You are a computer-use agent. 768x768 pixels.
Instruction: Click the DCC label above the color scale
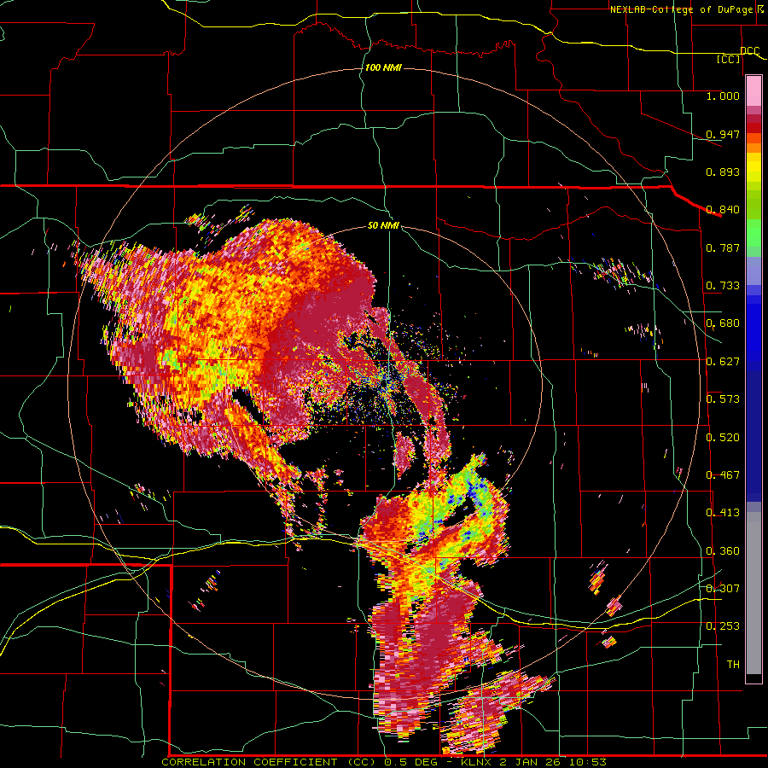point(750,51)
